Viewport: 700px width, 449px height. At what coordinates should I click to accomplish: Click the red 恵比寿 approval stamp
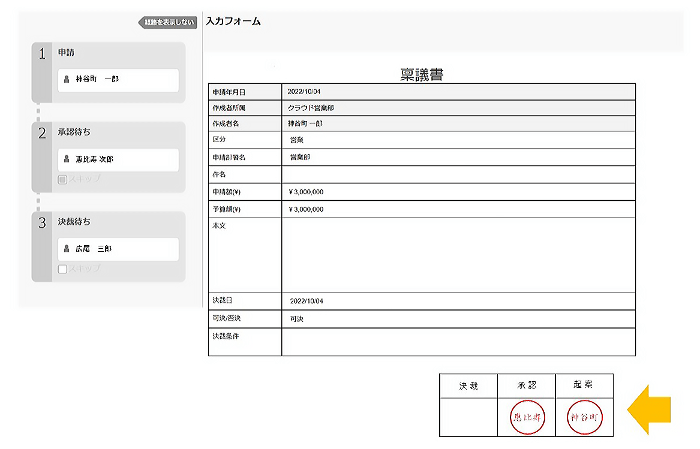(527, 417)
